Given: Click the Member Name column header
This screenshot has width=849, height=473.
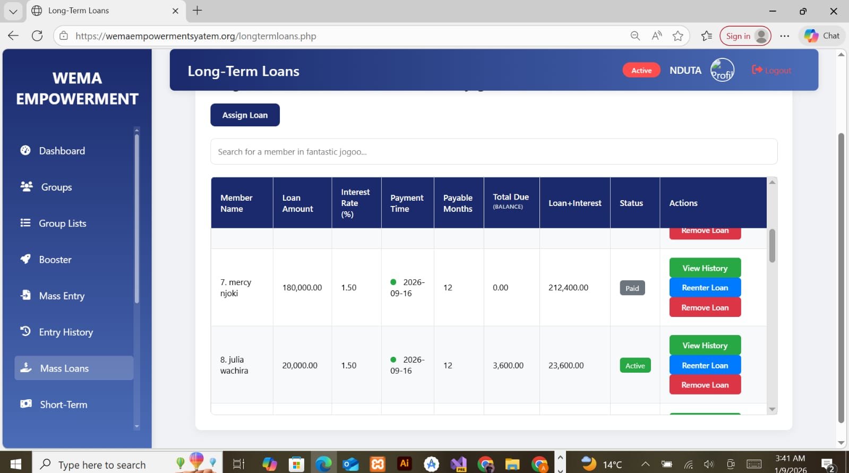Looking at the screenshot, I should [242, 203].
